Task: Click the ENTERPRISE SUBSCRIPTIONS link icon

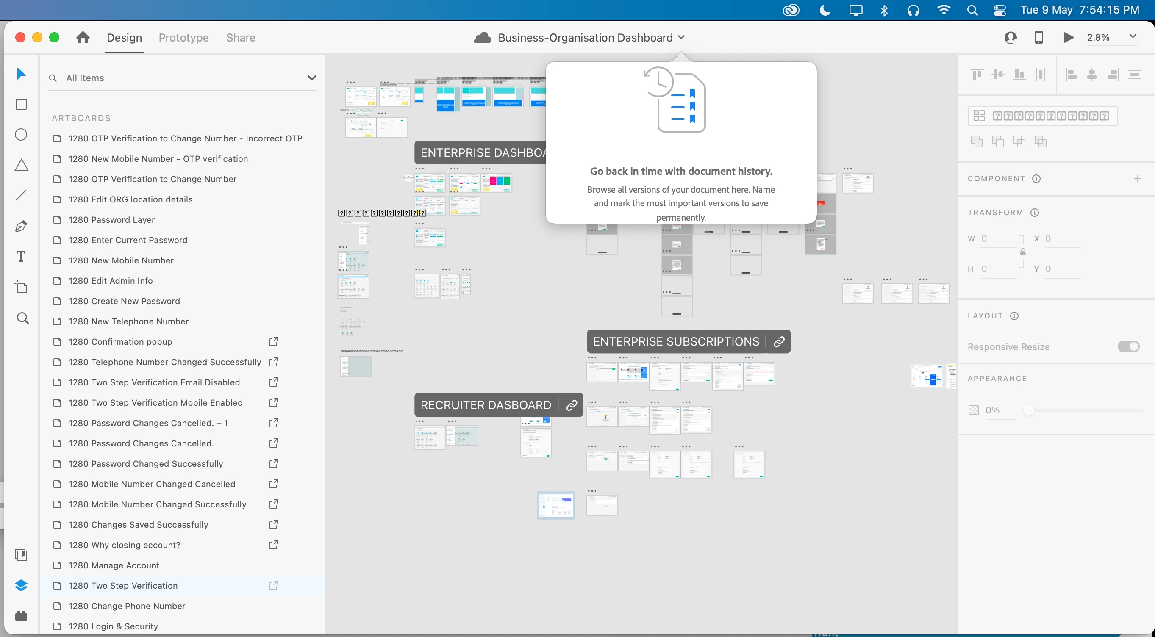Action: pyautogui.click(x=779, y=342)
